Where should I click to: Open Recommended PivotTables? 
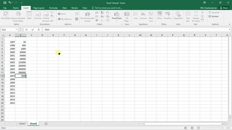(x=18, y=17)
